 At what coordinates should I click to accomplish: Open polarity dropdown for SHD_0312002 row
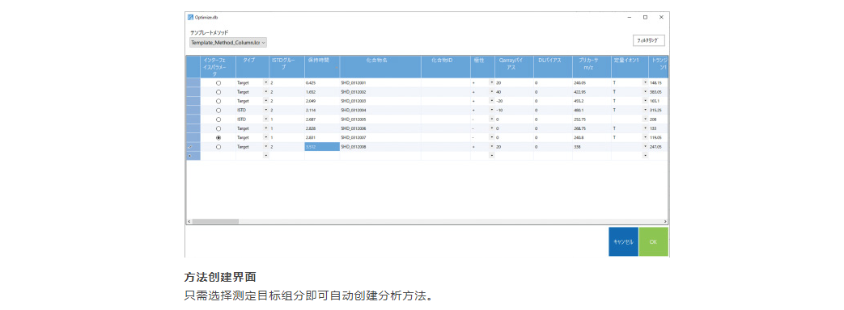tap(491, 92)
